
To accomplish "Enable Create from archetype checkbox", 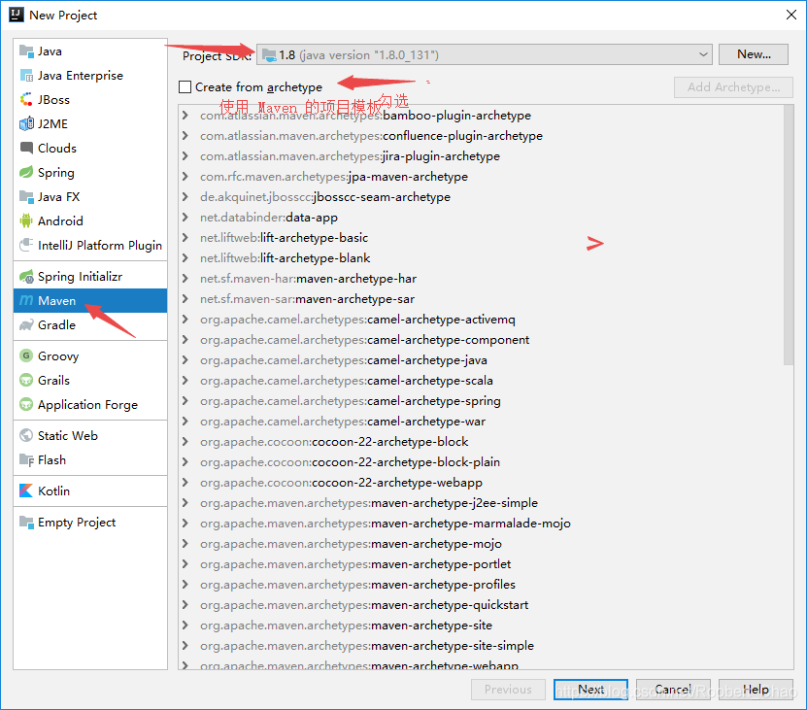I will [x=185, y=87].
